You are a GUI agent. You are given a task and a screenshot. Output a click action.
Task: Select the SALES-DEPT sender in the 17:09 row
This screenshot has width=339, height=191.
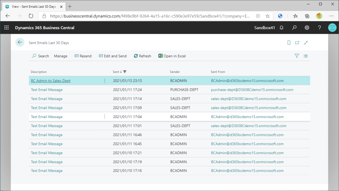180,108
